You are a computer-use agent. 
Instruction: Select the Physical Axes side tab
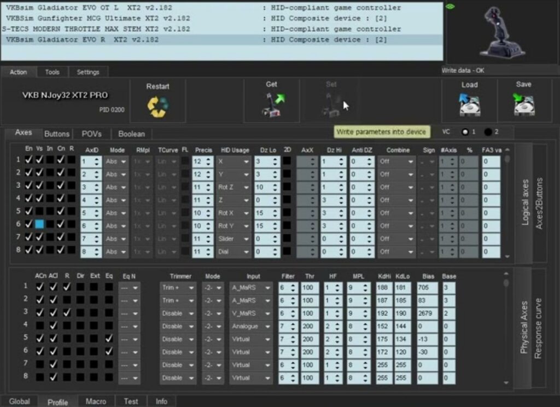click(x=523, y=328)
